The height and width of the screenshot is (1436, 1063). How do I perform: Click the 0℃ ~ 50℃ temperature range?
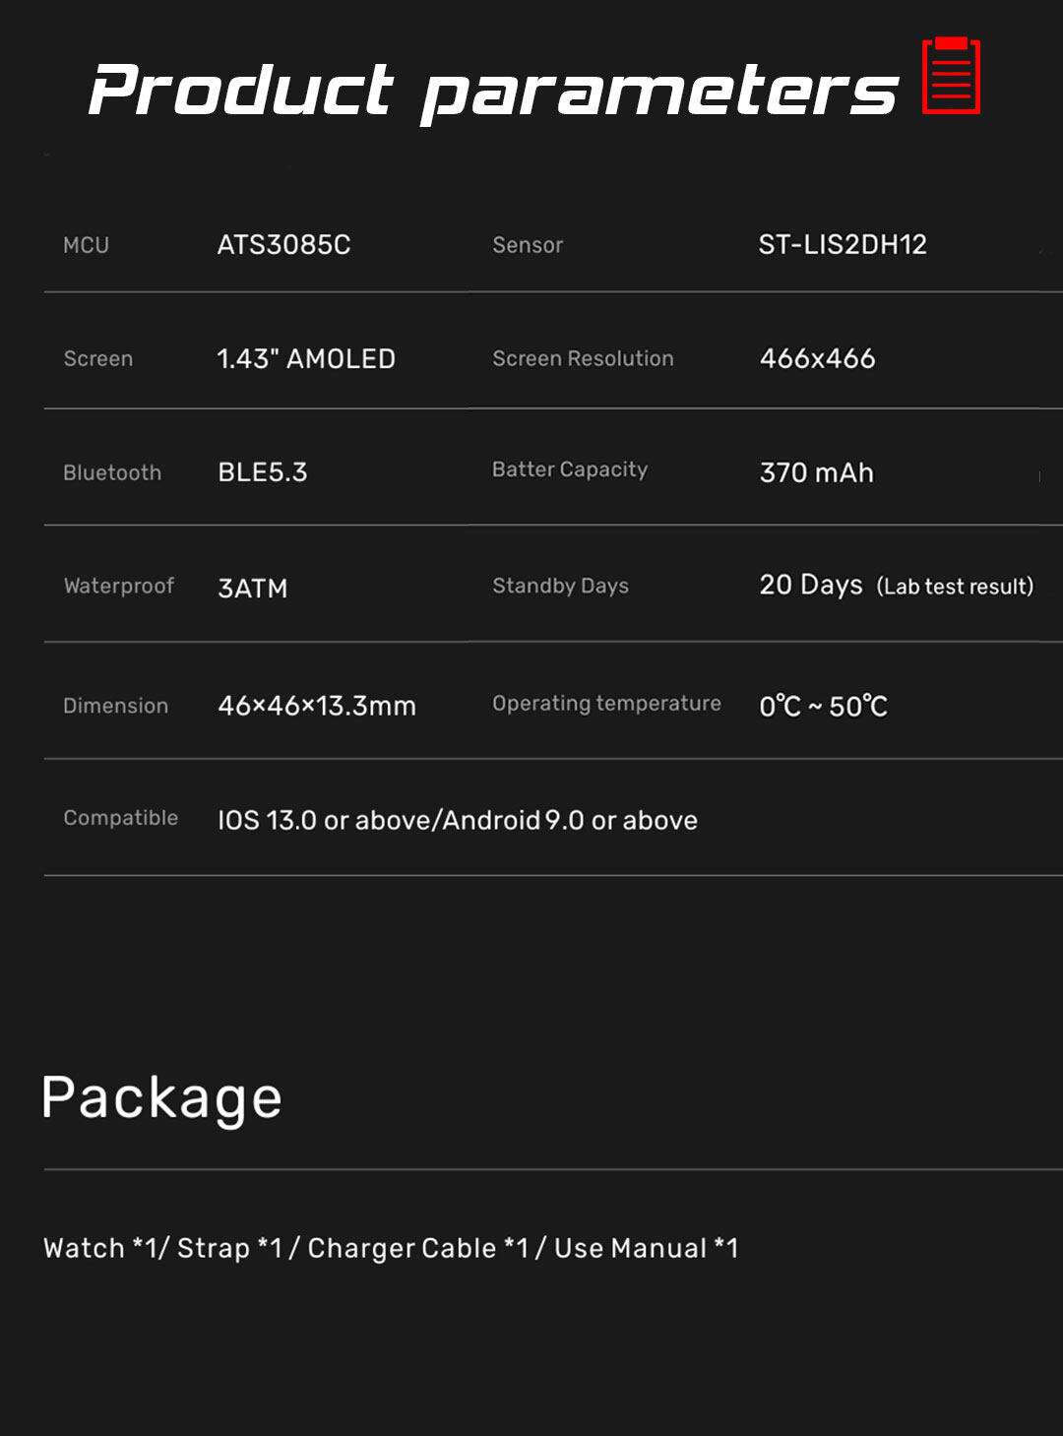pyautogui.click(x=823, y=707)
